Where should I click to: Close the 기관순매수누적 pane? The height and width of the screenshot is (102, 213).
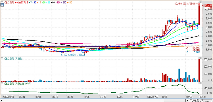(x=201, y=83)
